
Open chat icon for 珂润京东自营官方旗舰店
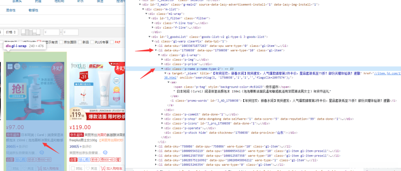42,153
